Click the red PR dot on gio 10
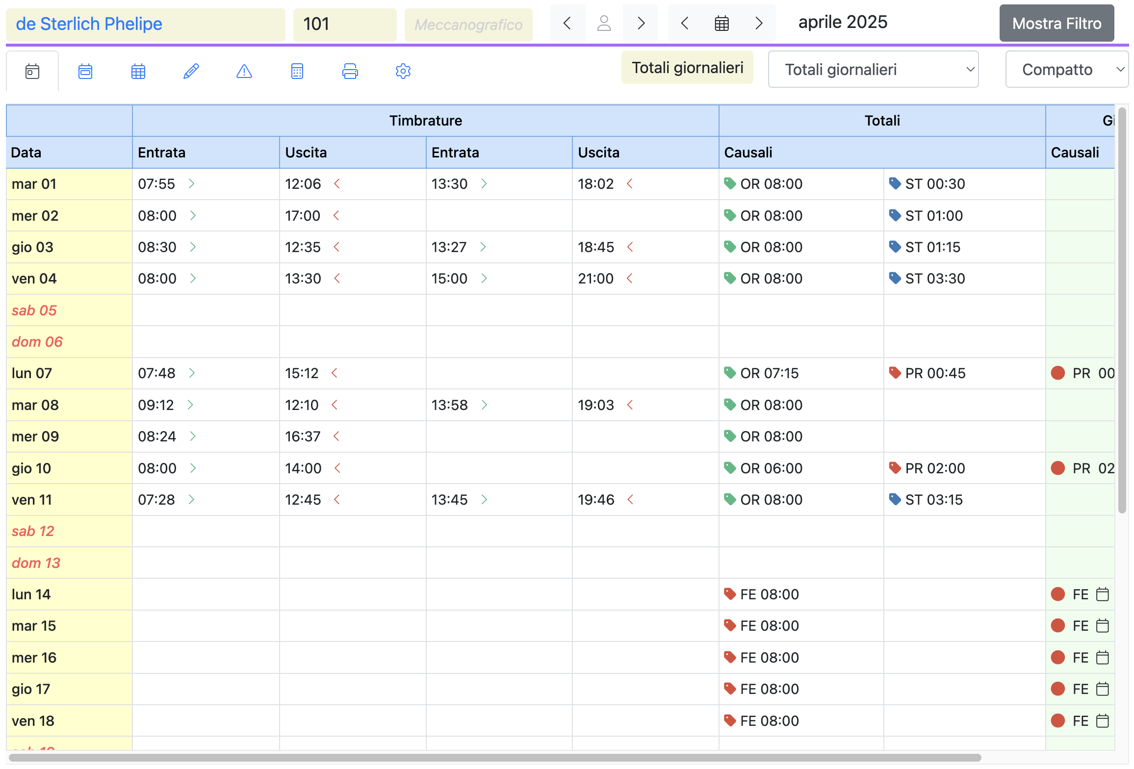Viewport: 1134px width, 769px height. point(1058,468)
